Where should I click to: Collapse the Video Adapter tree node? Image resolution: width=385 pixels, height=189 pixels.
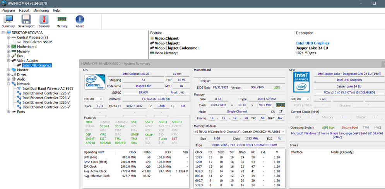point(8,61)
